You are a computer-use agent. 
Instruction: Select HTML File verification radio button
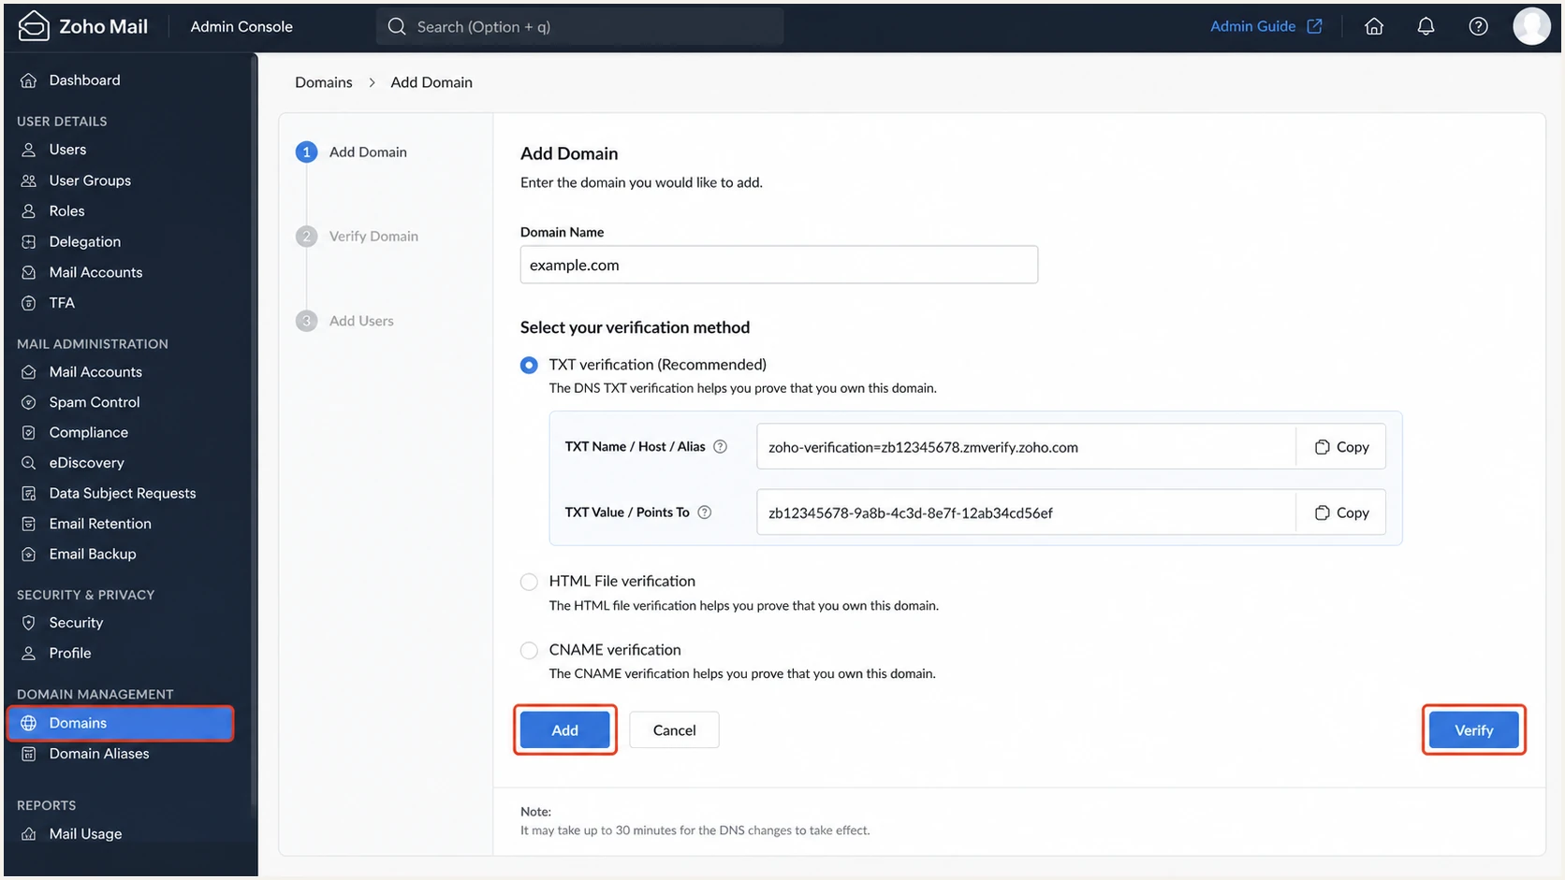click(x=529, y=582)
